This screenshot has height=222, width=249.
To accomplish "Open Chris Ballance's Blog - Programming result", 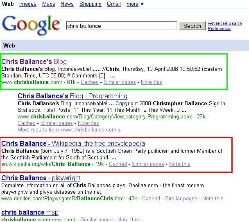I will [x=72, y=96].
